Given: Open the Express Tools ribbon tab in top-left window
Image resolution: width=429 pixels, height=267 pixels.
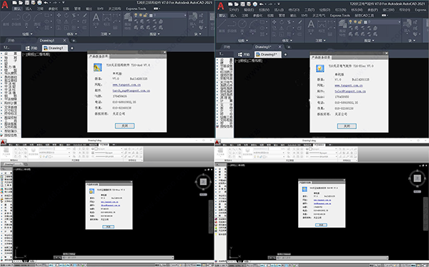Looking at the screenshot, I should tap(136, 9).
